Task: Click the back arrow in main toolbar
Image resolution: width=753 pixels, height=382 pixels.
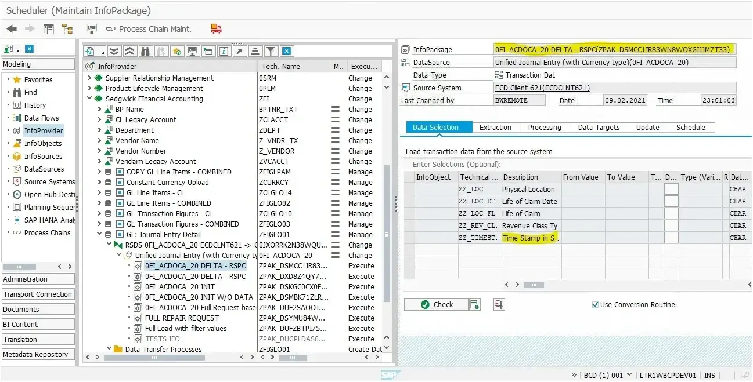Action: [x=12, y=28]
